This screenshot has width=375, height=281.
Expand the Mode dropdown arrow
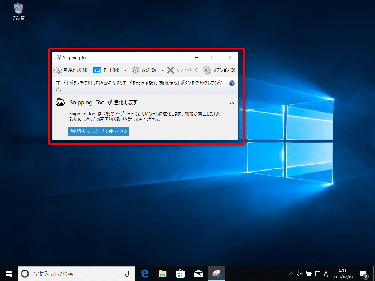126,70
